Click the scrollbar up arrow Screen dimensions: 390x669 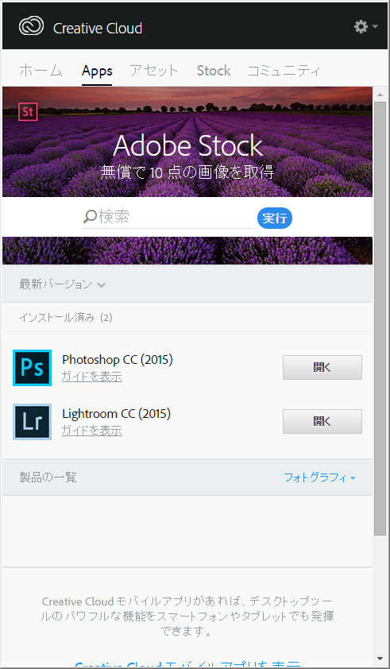(380, 93)
